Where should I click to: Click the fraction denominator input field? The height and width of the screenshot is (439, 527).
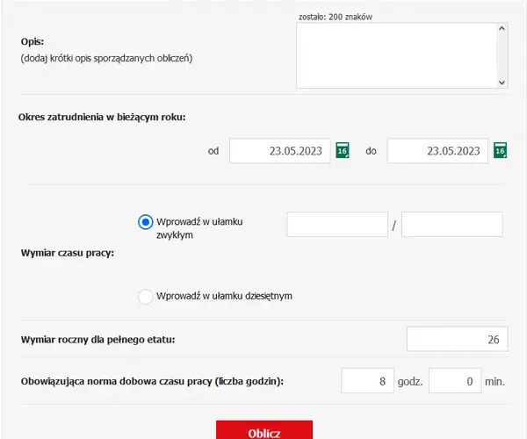coord(452,224)
